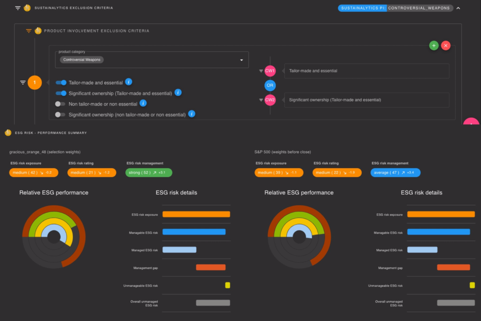Click the ESG Risk - Performance Summary heading
Image resolution: width=481 pixels, height=321 pixels.
point(51,133)
